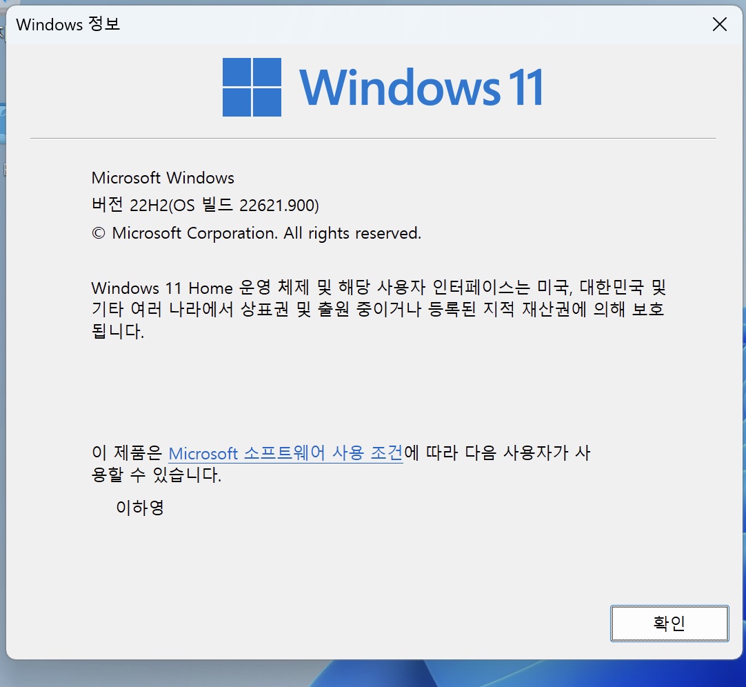Close the Windows 정보 dialog
This screenshot has height=687, width=746.
coord(719,24)
